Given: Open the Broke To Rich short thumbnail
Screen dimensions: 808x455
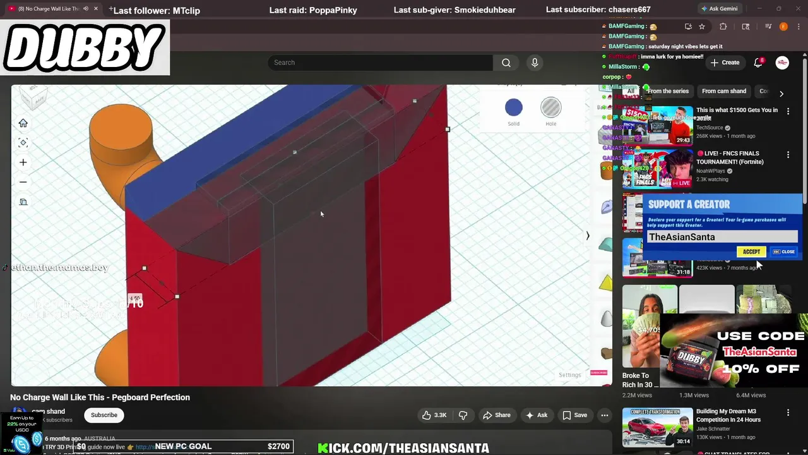Looking at the screenshot, I should click(x=650, y=327).
